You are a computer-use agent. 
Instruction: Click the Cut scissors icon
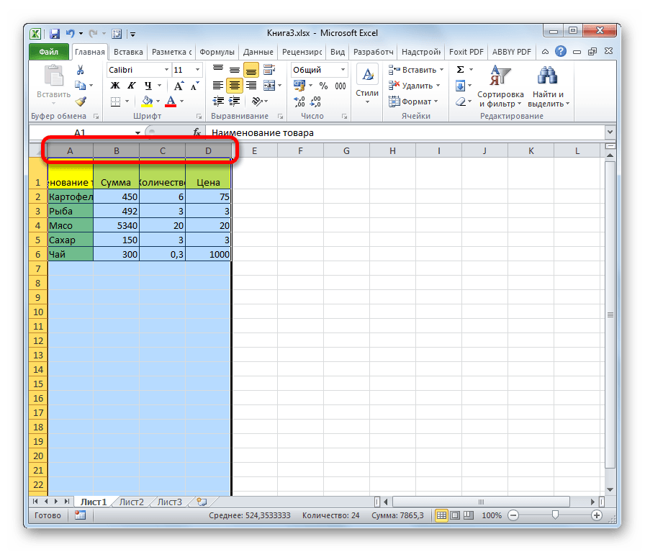click(81, 70)
